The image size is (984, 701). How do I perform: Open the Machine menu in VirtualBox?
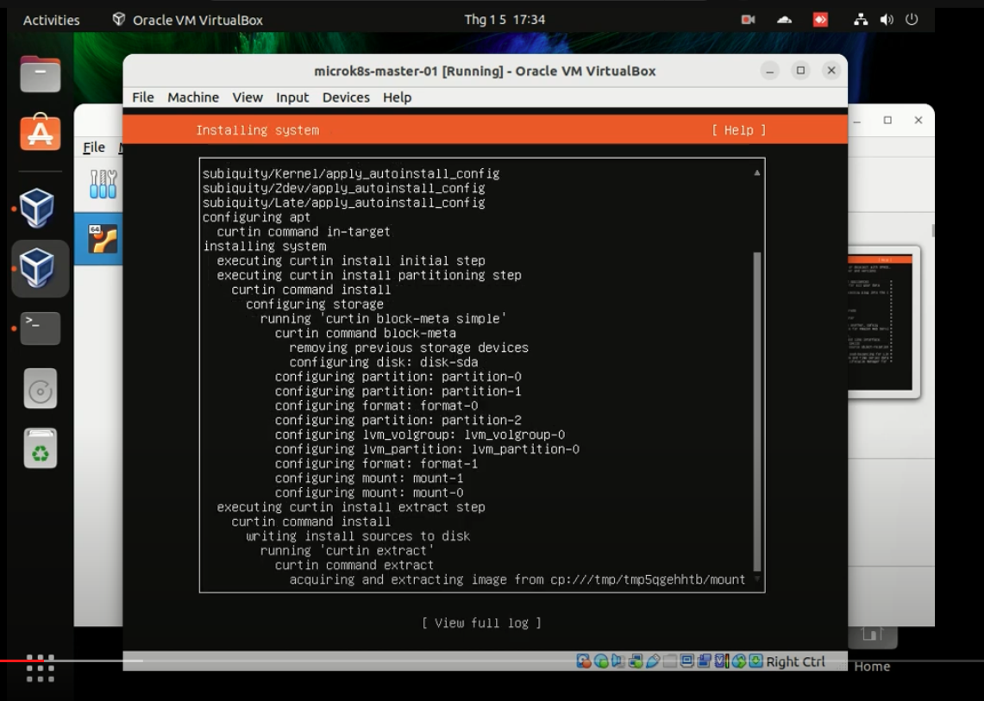(192, 97)
